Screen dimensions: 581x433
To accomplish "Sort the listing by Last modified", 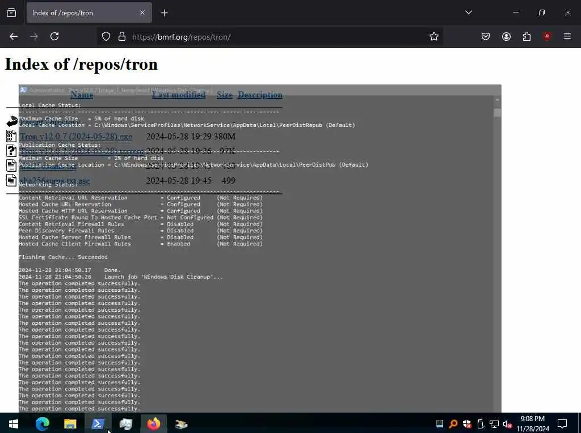I will click(x=179, y=95).
